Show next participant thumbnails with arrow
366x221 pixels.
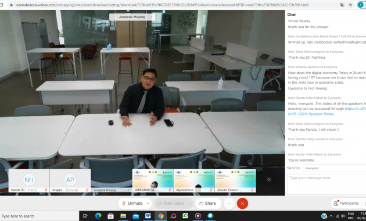tap(268, 179)
